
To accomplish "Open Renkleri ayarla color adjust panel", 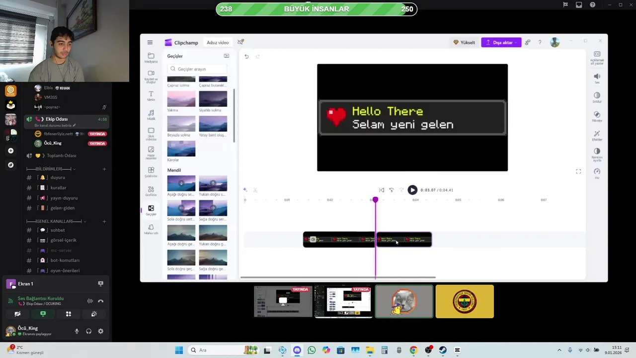I will 597,155.
